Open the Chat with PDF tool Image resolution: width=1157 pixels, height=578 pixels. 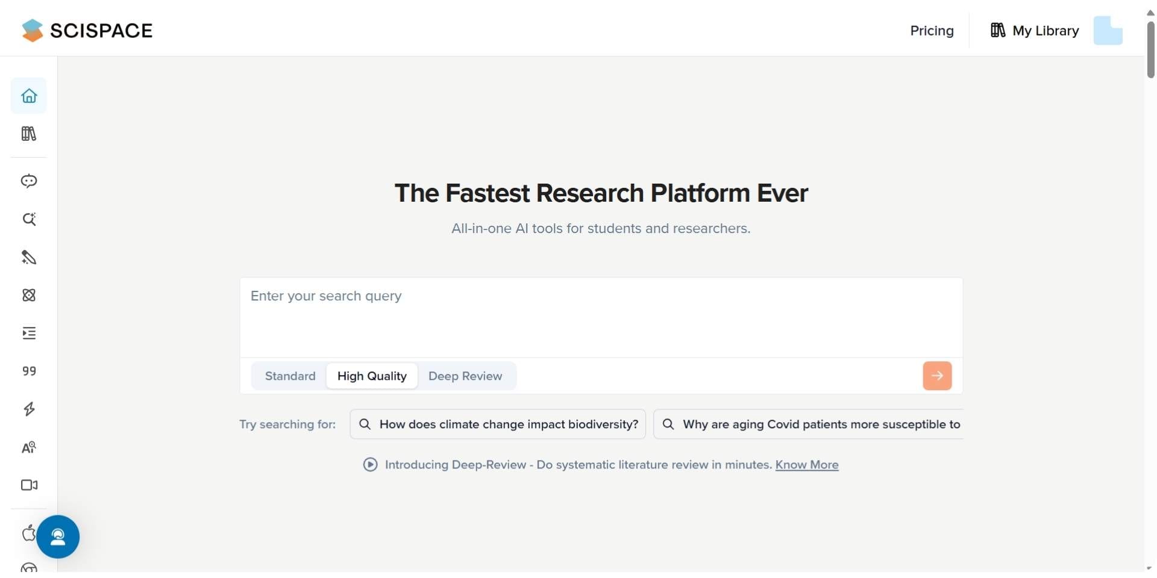tap(28, 181)
